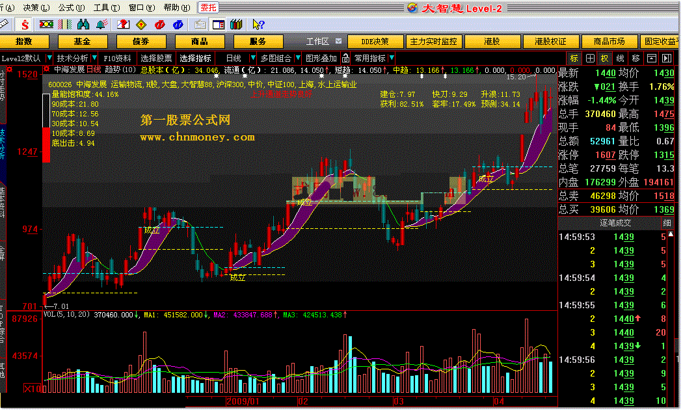
Task: Open the 决策(L) menu
Action: tap(36, 8)
